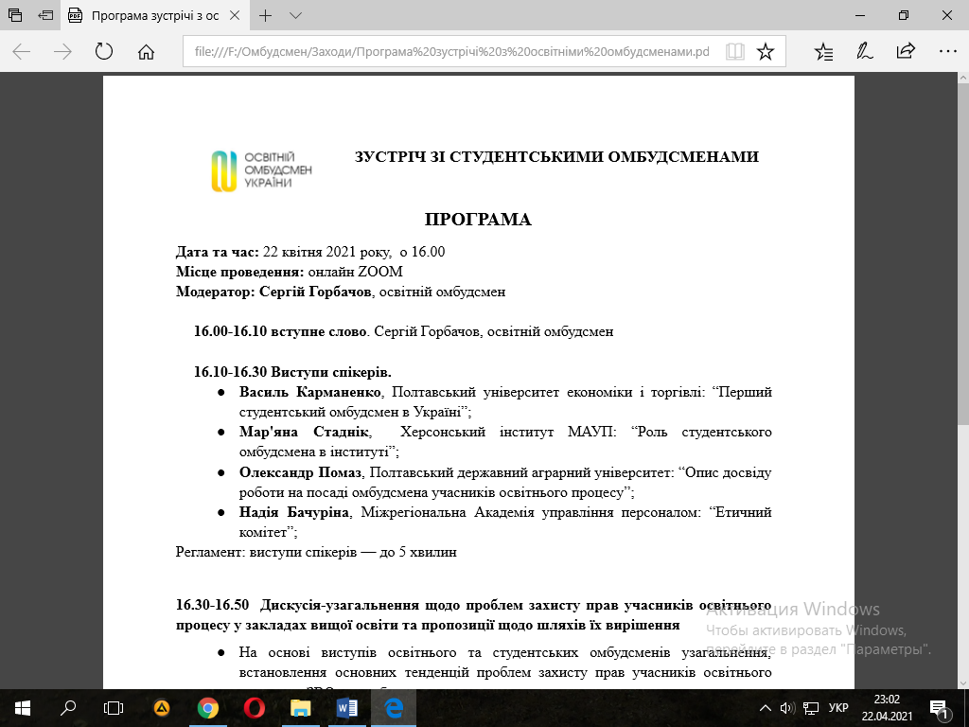The image size is (969, 727).
Task: Click speaker name Василь Карманенко
Action: (x=310, y=392)
